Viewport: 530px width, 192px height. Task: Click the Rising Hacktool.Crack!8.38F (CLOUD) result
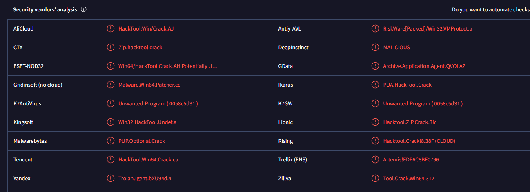[419, 141]
